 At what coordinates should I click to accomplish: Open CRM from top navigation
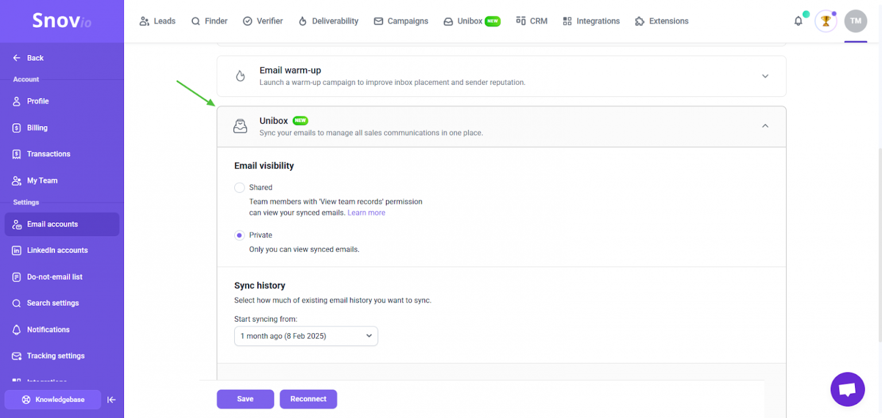[x=532, y=21]
